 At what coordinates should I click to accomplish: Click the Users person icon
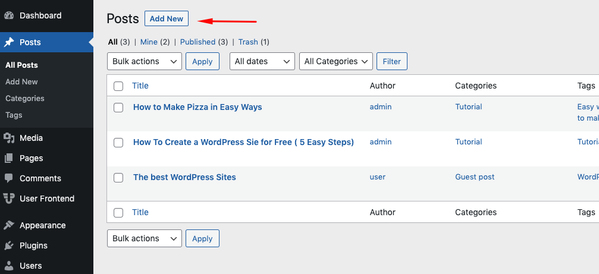click(x=9, y=266)
